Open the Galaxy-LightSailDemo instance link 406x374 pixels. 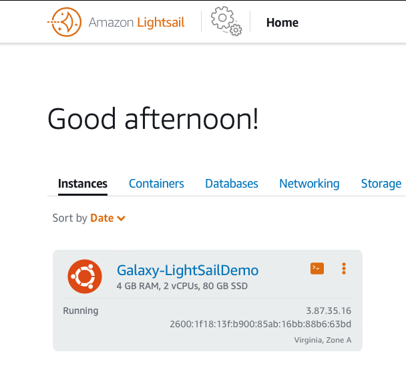click(188, 270)
